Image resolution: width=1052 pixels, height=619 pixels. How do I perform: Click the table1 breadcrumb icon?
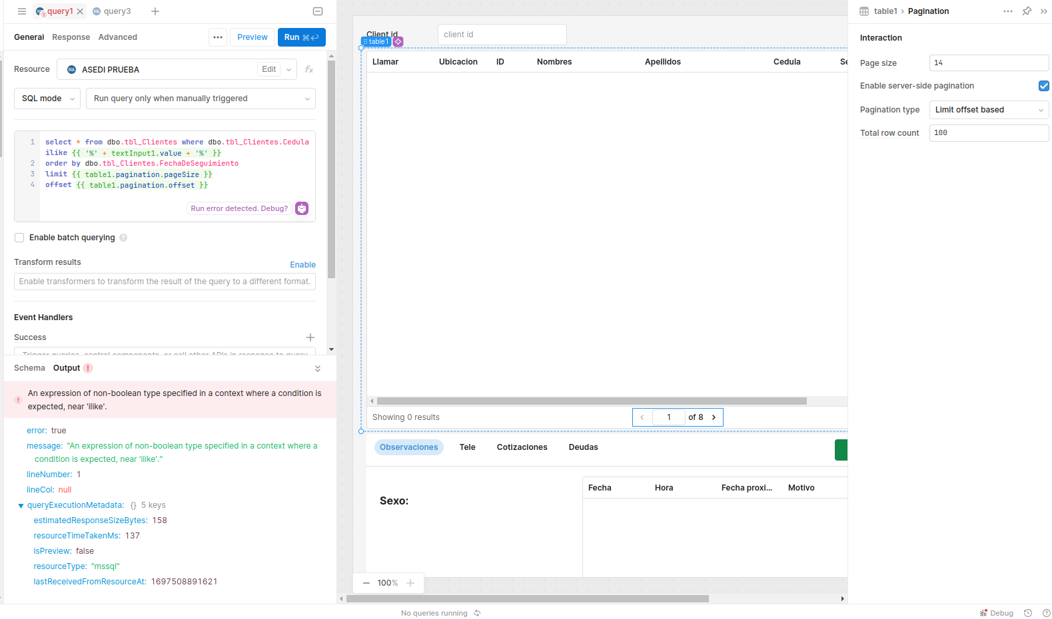click(864, 11)
